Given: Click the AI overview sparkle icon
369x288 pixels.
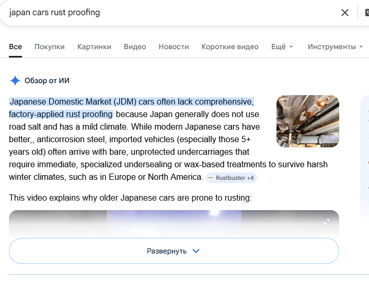Looking at the screenshot, I should point(15,80).
